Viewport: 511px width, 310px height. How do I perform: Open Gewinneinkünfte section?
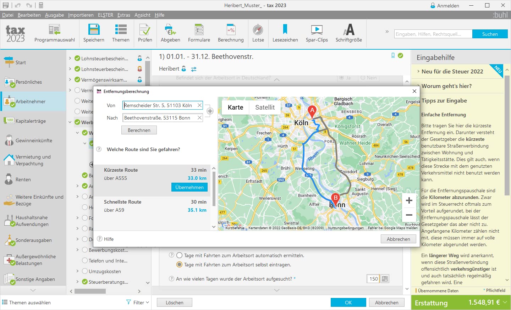point(33,140)
